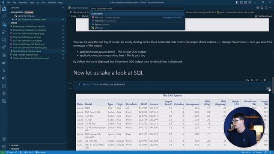This screenshot has width=274, height=154.
Task: Open editor More Actions ellipsis at top right
Action: 270,8
